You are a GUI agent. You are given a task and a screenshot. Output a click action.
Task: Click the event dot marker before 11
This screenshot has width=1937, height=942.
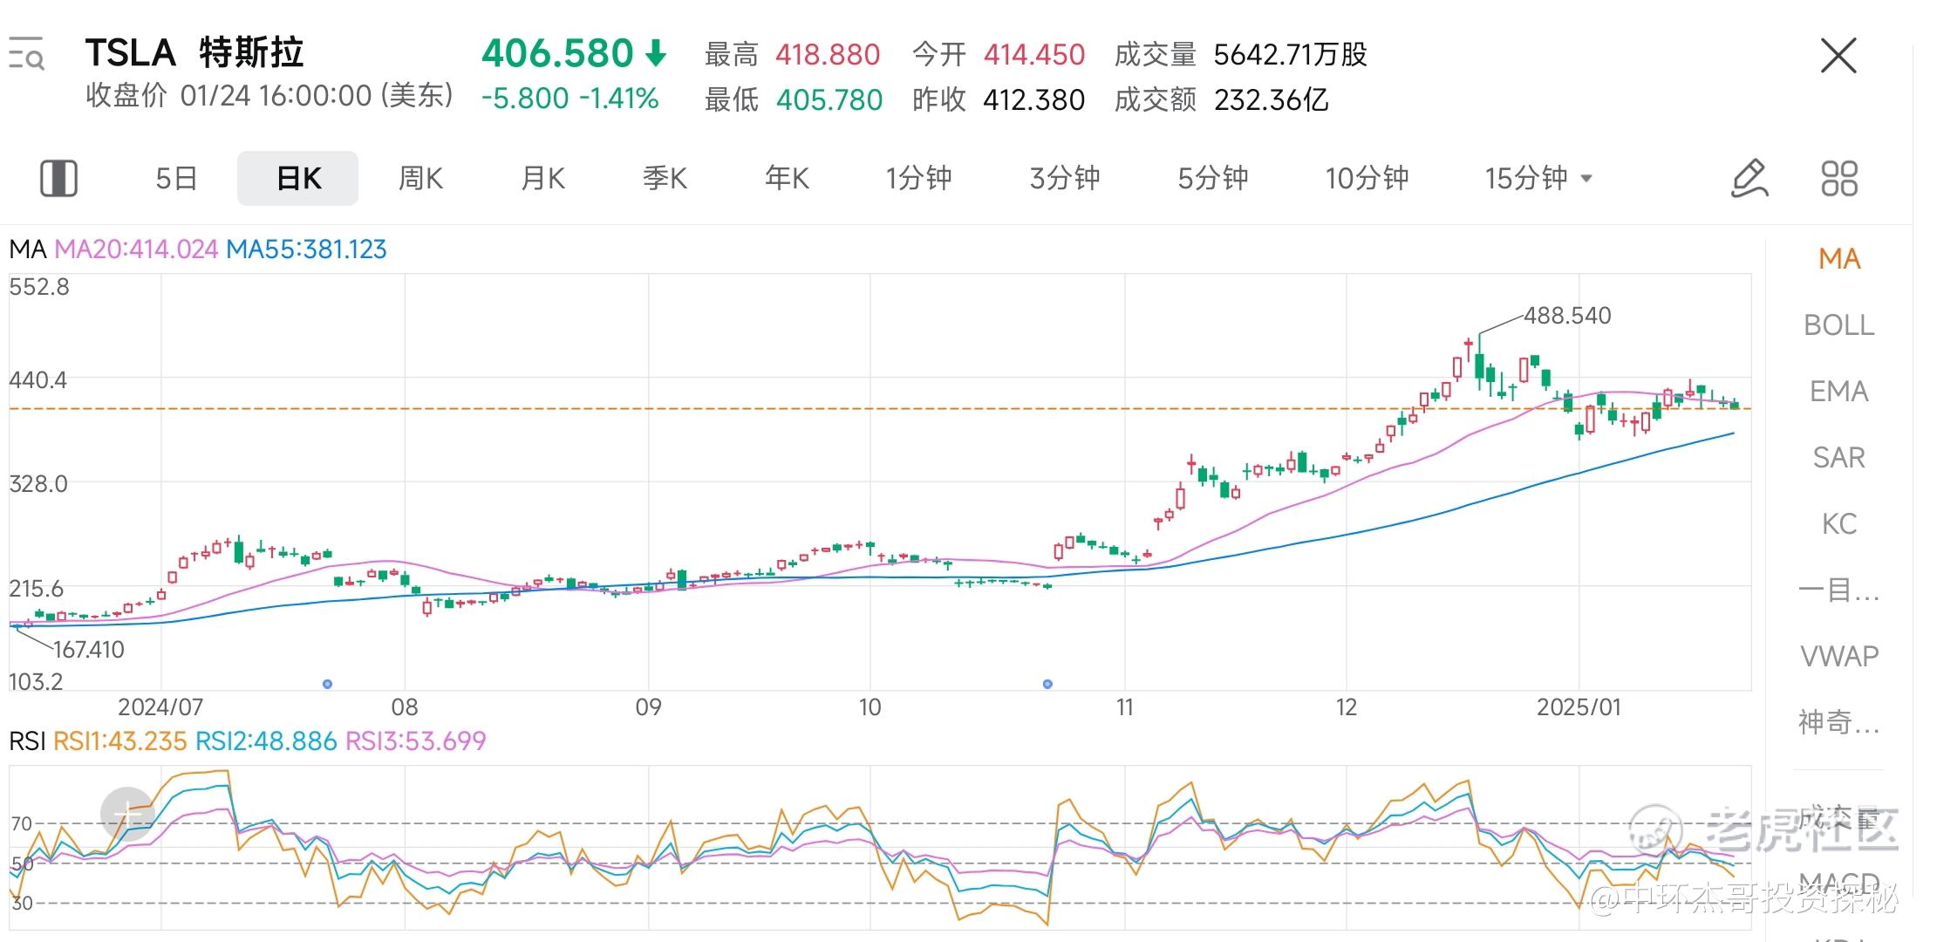1047,684
